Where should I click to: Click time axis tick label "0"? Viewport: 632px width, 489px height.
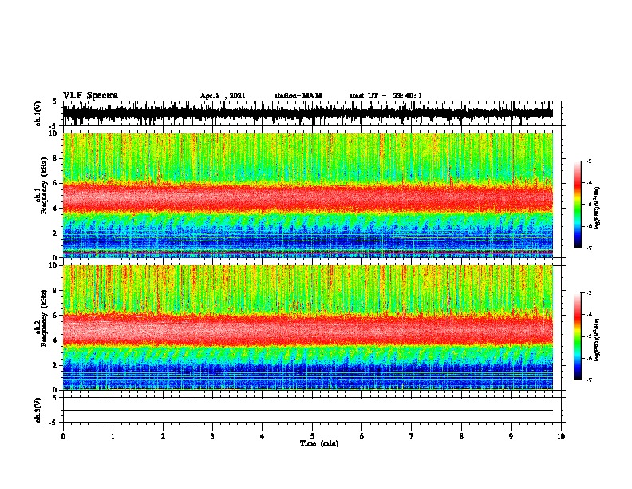click(63, 436)
